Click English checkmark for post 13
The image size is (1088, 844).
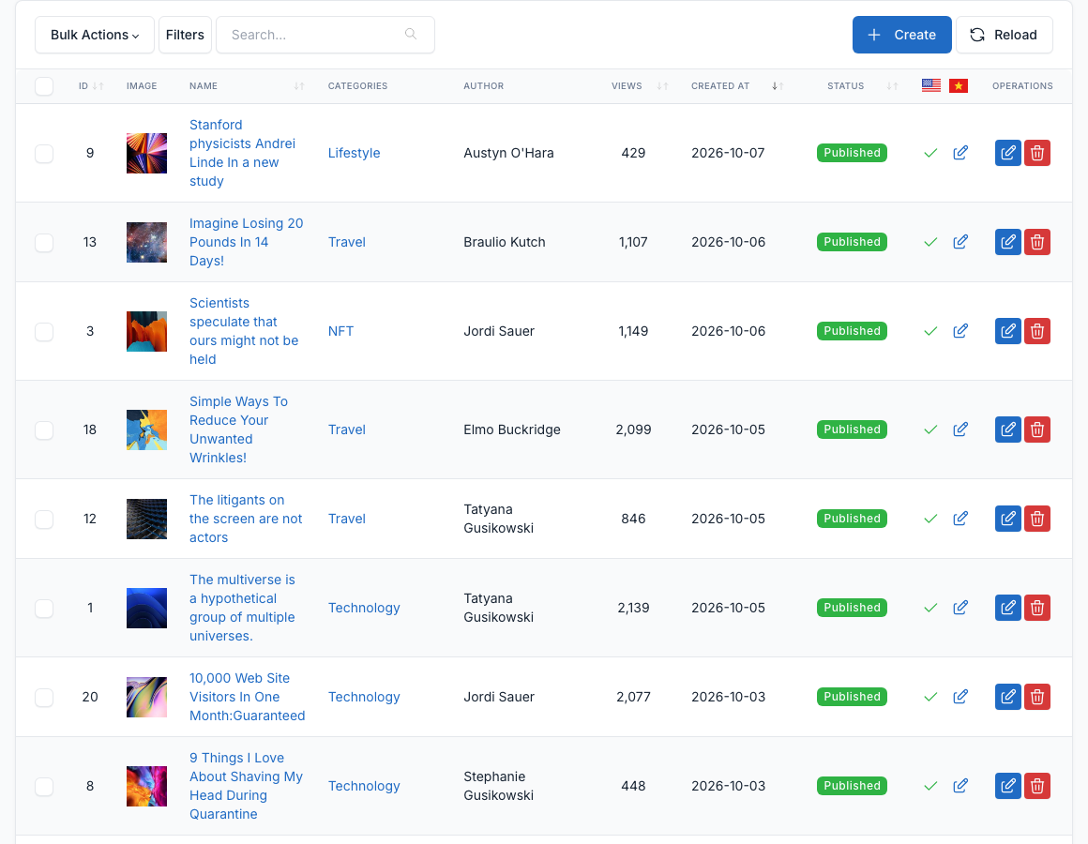point(930,242)
